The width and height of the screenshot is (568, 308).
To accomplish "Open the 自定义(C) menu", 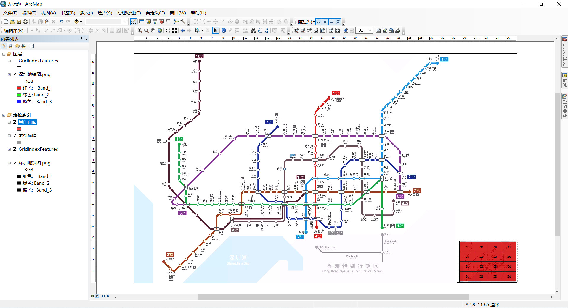I will click(155, 13).
